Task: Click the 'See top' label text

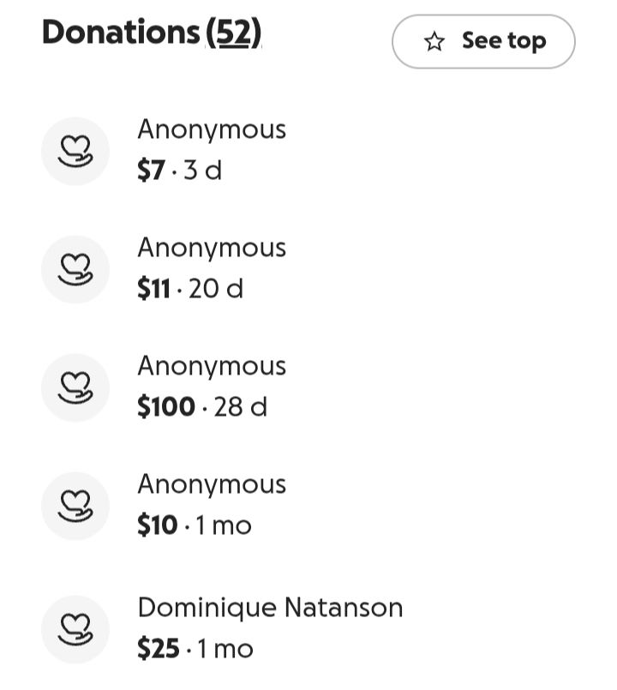Action: pyautogui.click(x=504, y=41)
